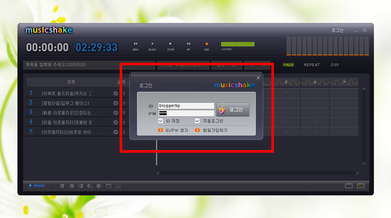The height and width of the screenshot is (218, 391).
Task: Select timeline section marker 6
Action: pyautogui.click(x=315, y=82)
